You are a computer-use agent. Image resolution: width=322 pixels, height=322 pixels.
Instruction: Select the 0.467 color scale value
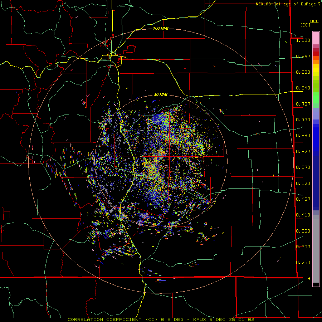[303, 199]
